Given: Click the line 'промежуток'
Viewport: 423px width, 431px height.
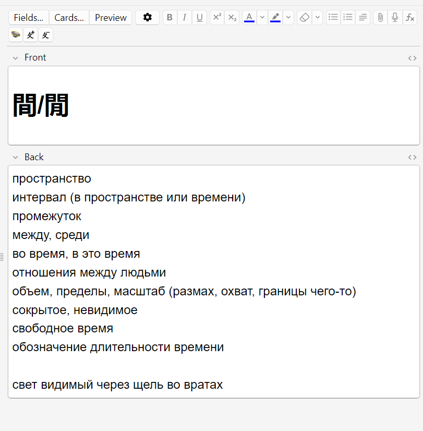Looking at the screenshot, I should 47,217.
